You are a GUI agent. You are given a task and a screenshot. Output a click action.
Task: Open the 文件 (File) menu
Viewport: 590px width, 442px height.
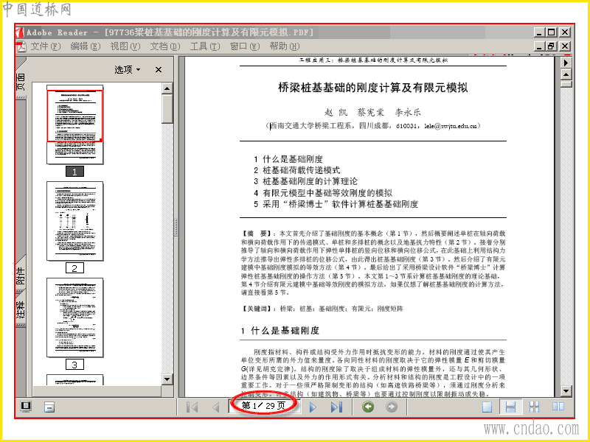click(x=45, y=46)
